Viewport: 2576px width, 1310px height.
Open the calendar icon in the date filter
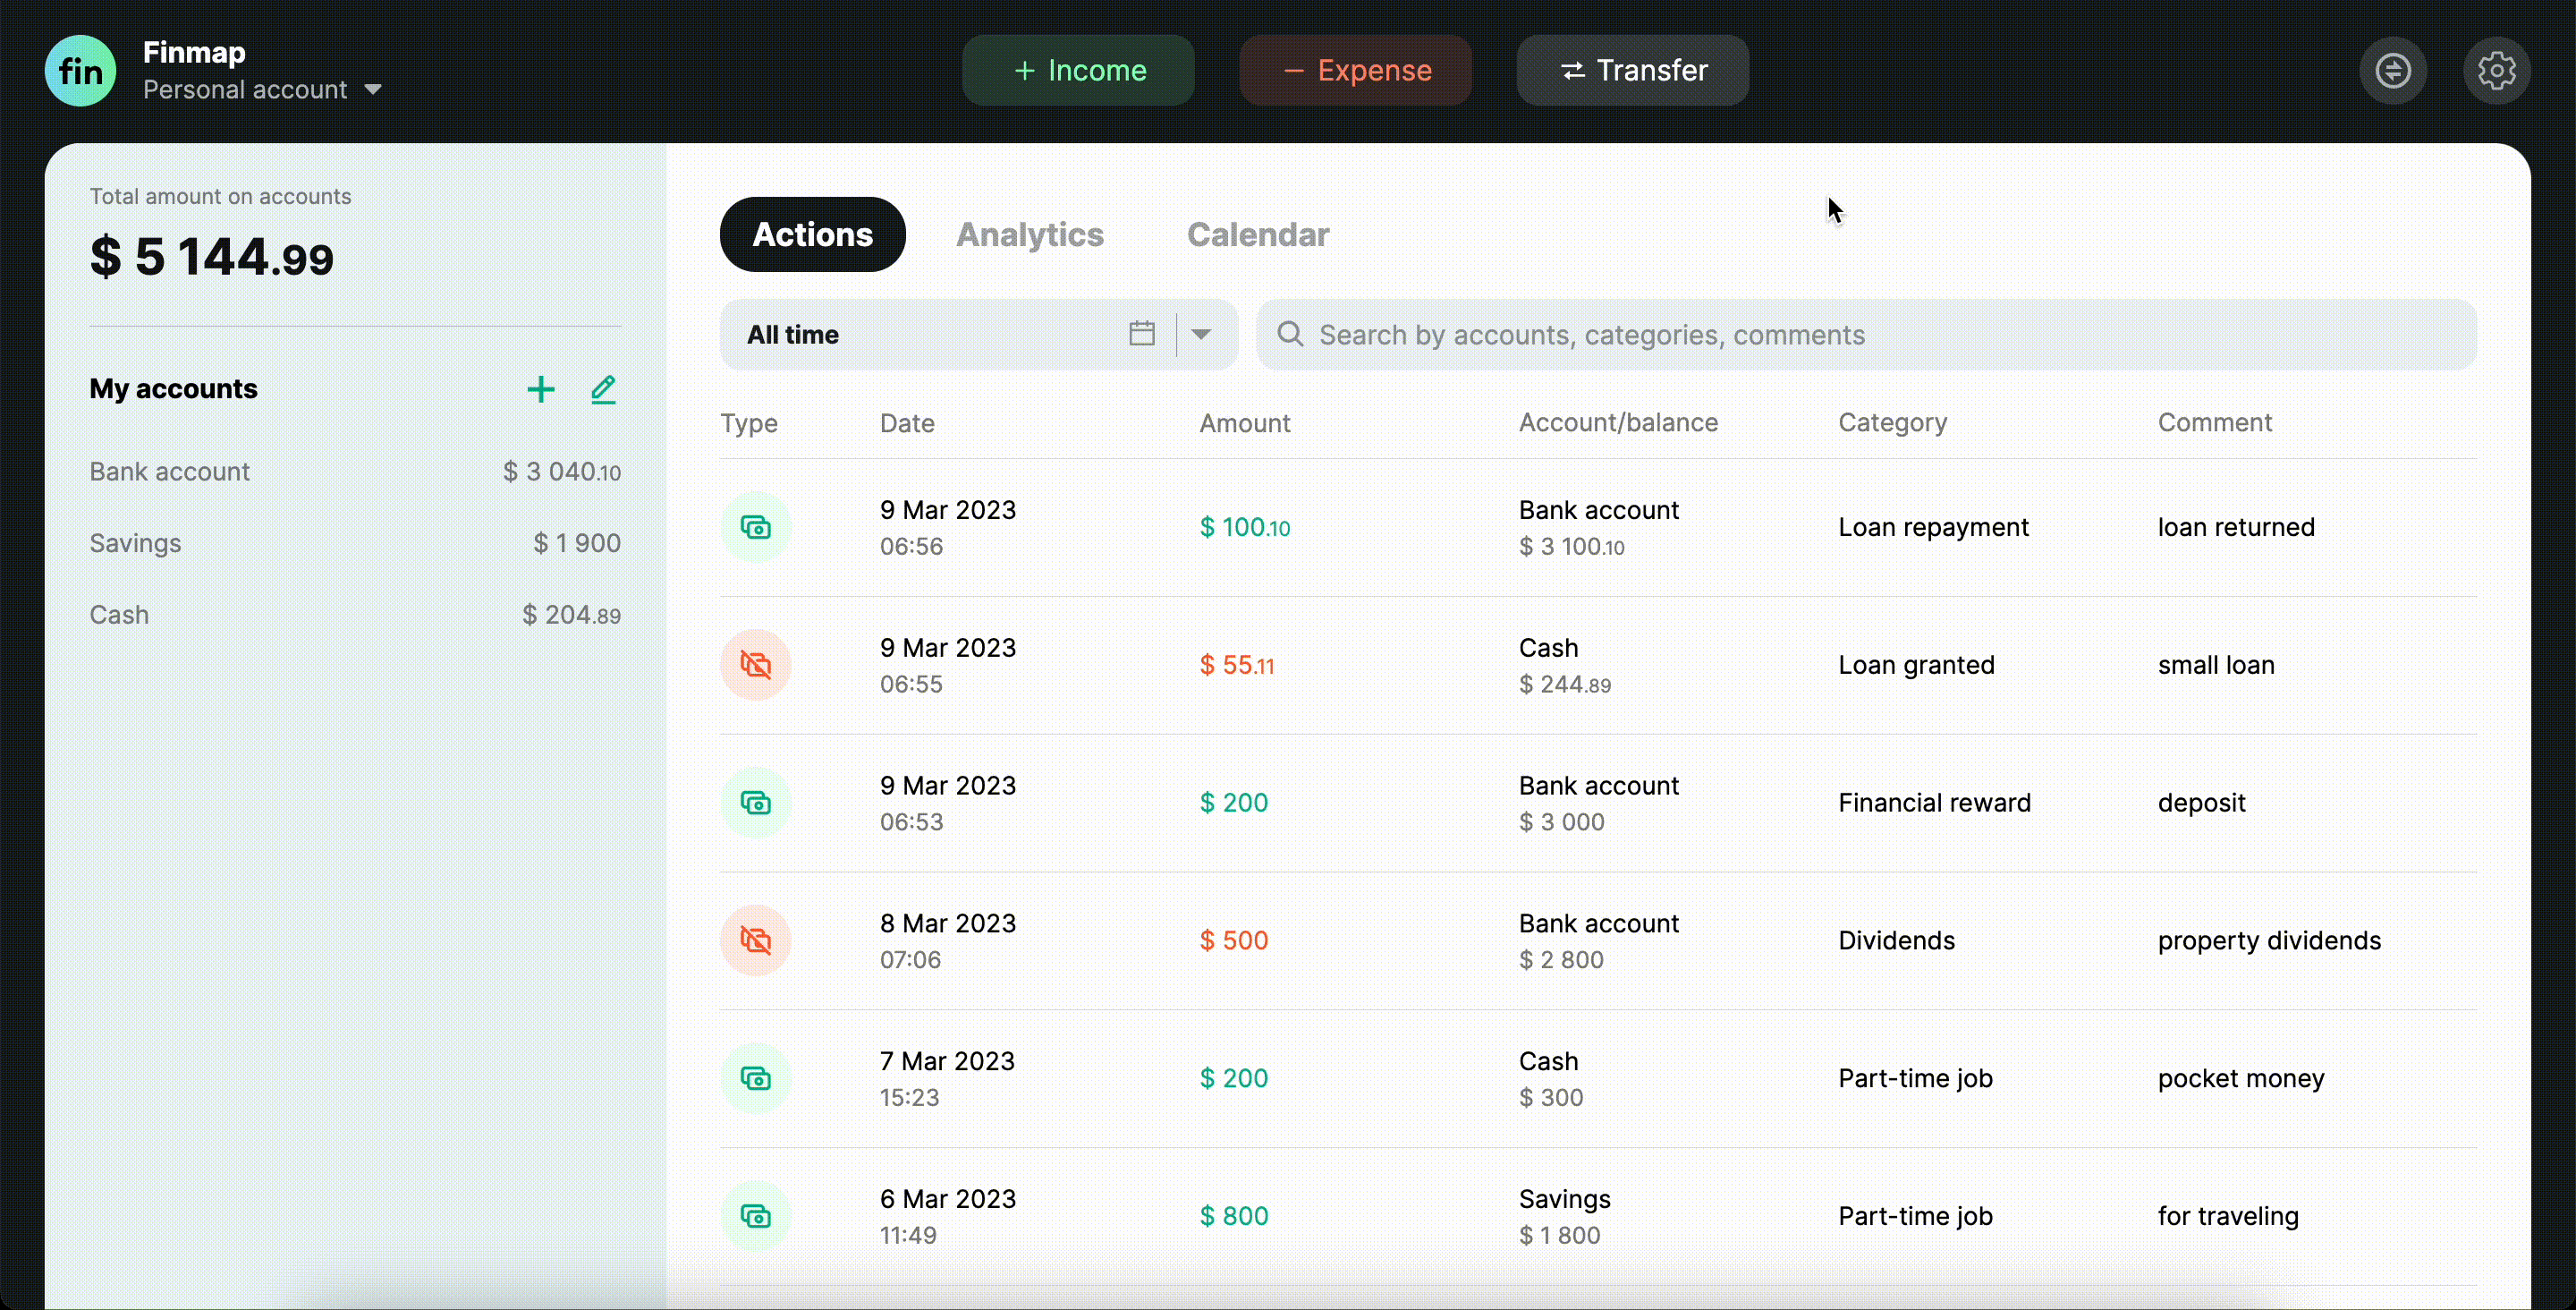click(x=1142, y=333)
